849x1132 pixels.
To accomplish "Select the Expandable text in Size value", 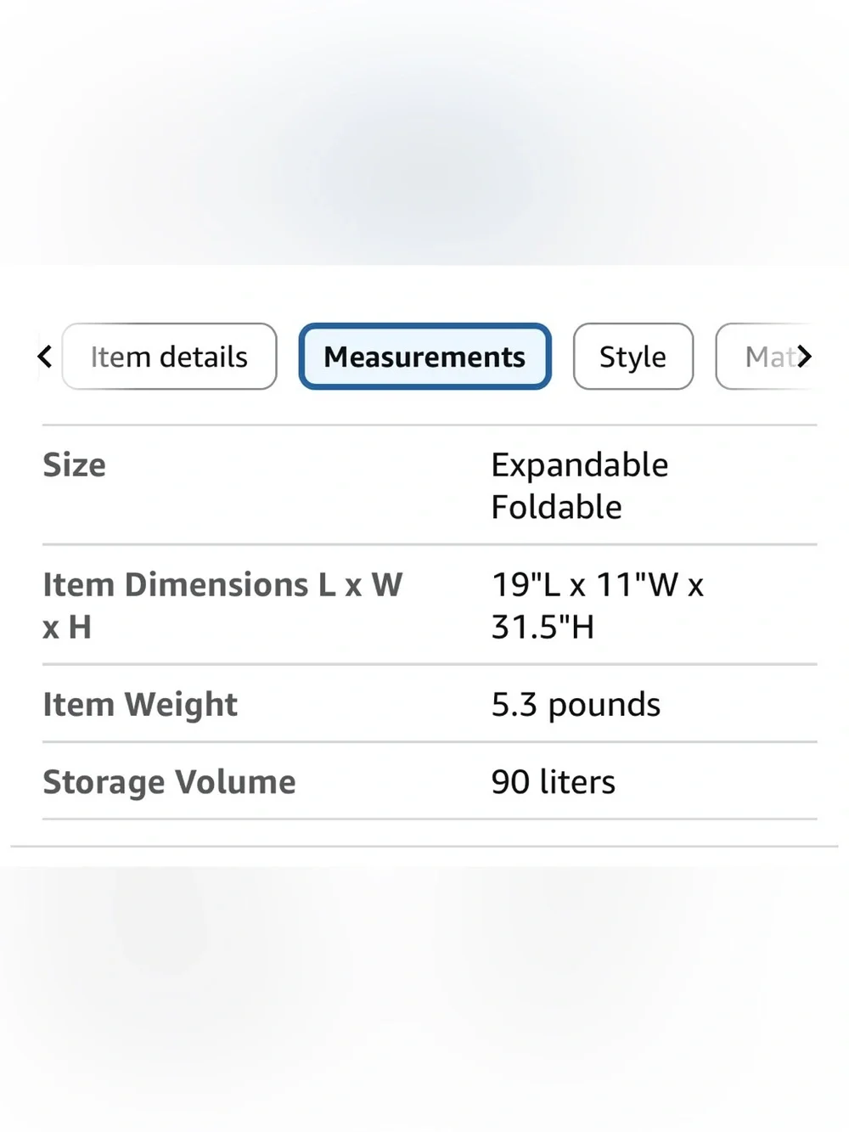I will tap(580, 465).
